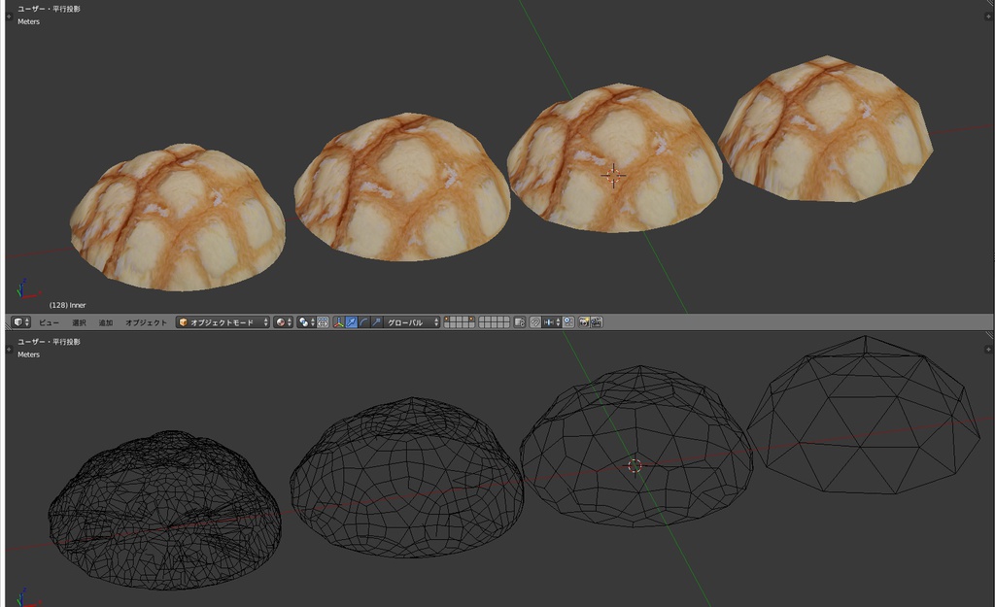The image size is (995, 607).
Task: Click 'ユーザー・平行投影' label in lower viewport
Action: pyautogui.click(x=49, y=342)
